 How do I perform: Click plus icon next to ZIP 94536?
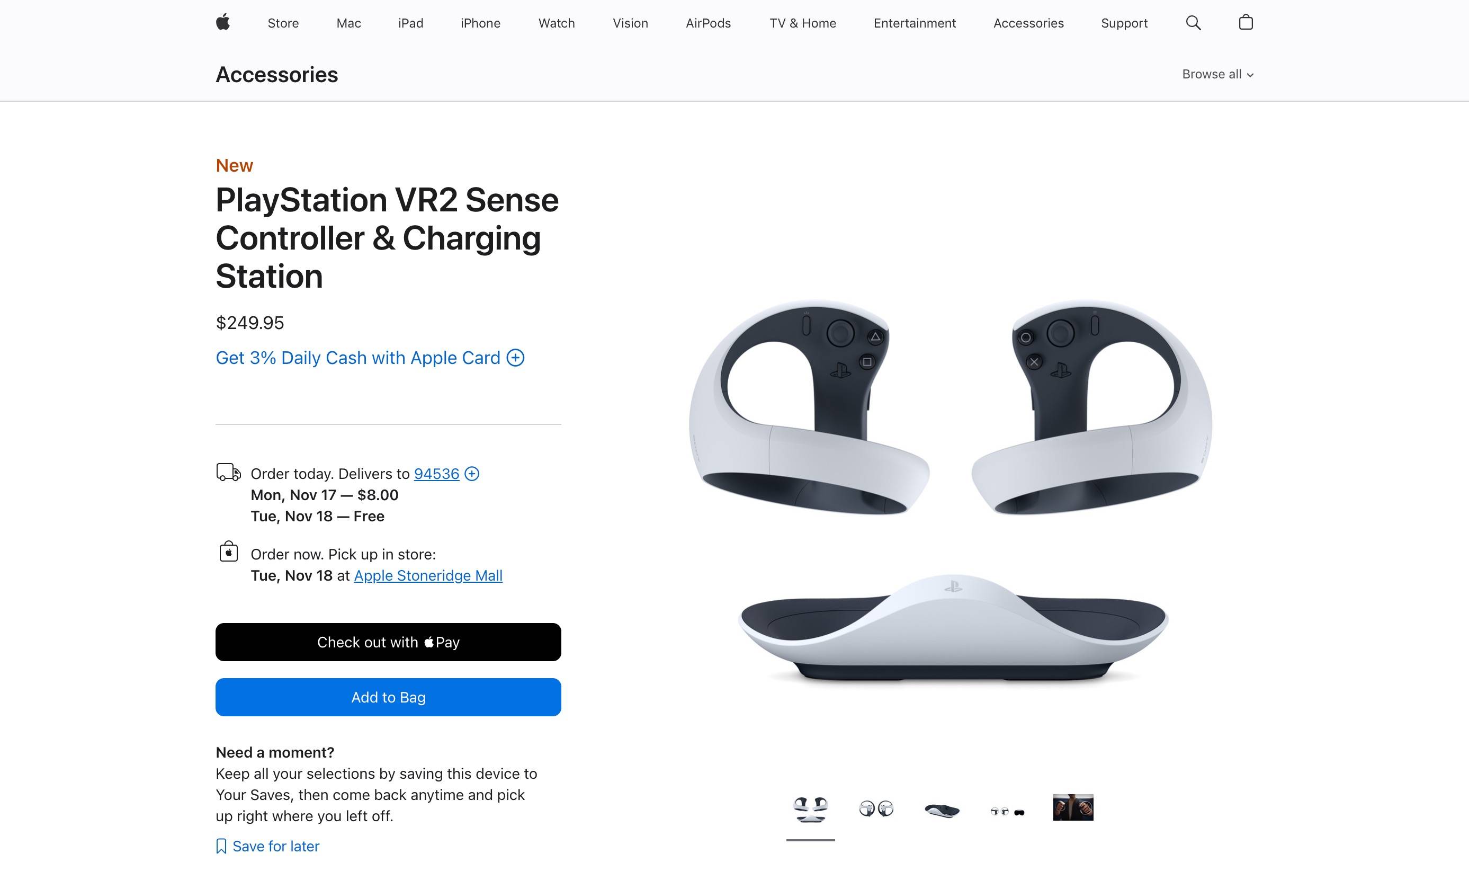click(472, 474)
